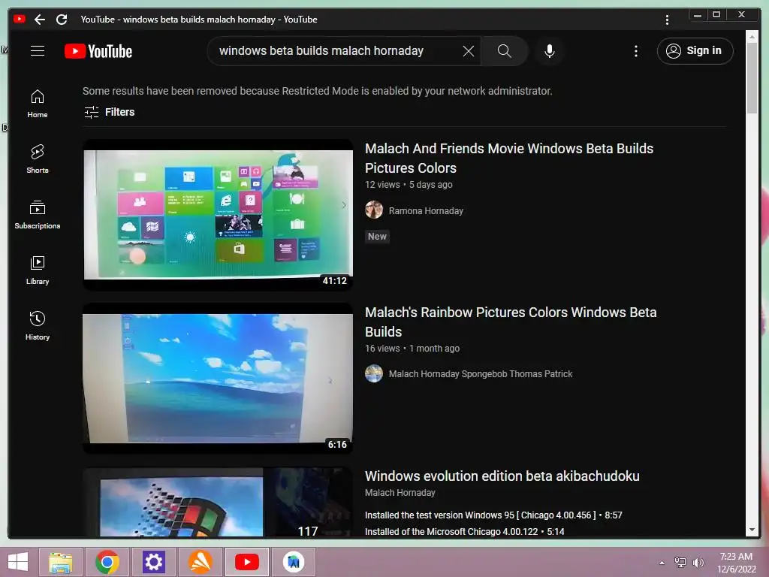Open the network icon in system tray
The image size is (769, 577).
click(680, 562)
